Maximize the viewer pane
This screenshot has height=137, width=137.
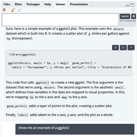[x=132, y=5]
